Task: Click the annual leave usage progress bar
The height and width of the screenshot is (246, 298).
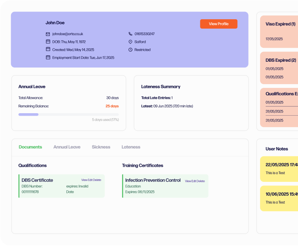Action: click(x=69, y=114)
